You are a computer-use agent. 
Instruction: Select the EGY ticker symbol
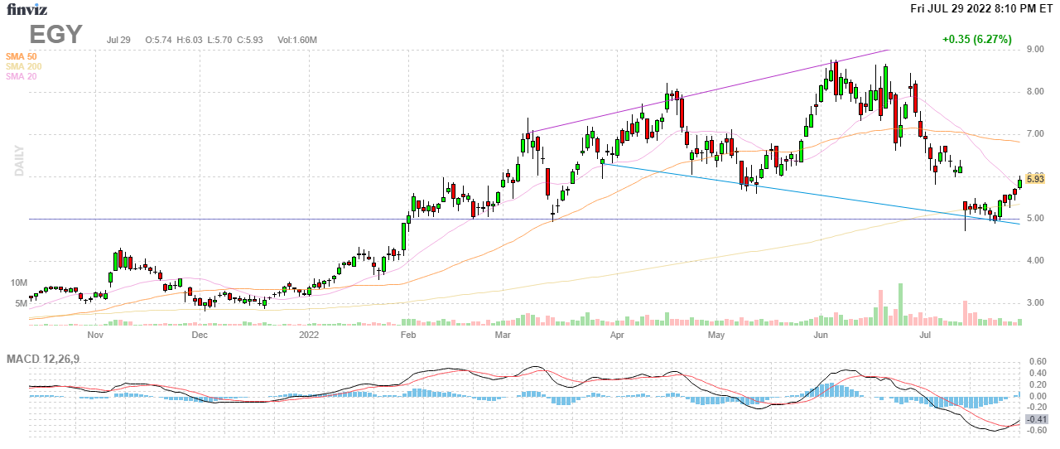click(56, 35)
